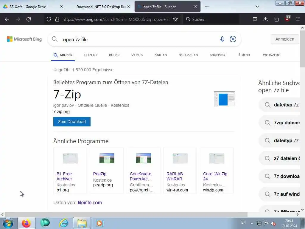Viewport: 305px width, 229px height.
Task: Start voice search with microphone icon
Action: [222, 39]
